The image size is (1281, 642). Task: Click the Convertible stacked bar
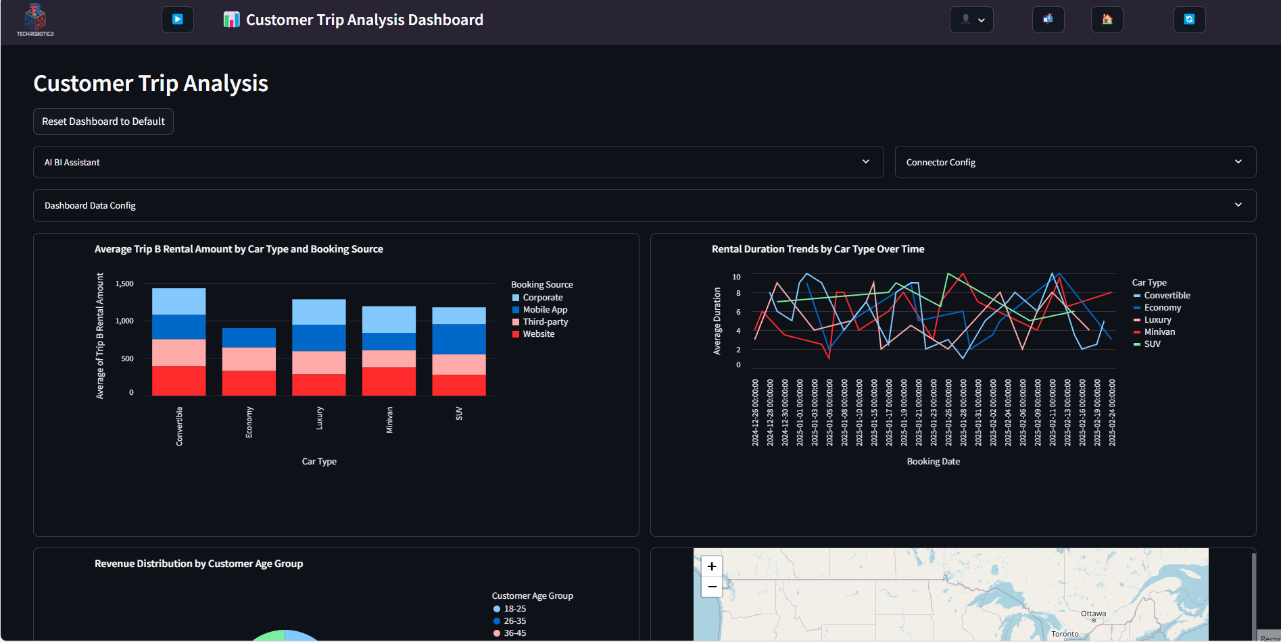coord(179,342)
